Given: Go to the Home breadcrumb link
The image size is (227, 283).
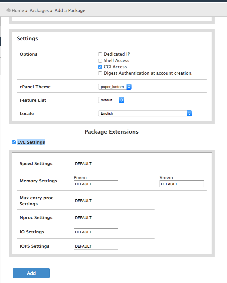Looking at the screenshot, I should [18, 10].
